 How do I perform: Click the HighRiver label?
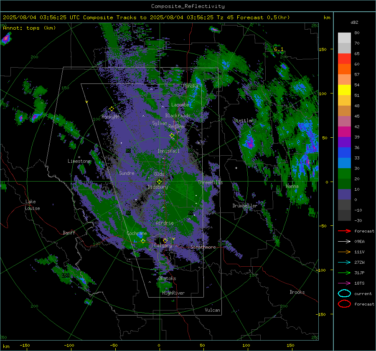click(x=173, y=293)
